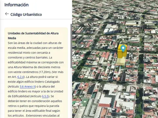The width and height of the screenshot is (158, 118).
Task: Open the Artículo 6.5.5 link
Action: (x=45, y=96)
